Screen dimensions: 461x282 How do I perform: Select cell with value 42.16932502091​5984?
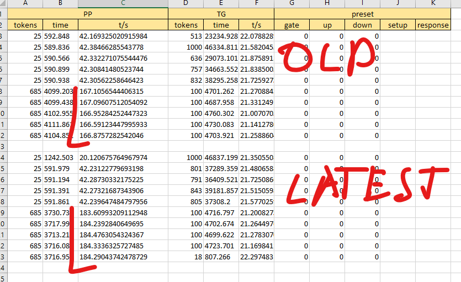(123, 36)
